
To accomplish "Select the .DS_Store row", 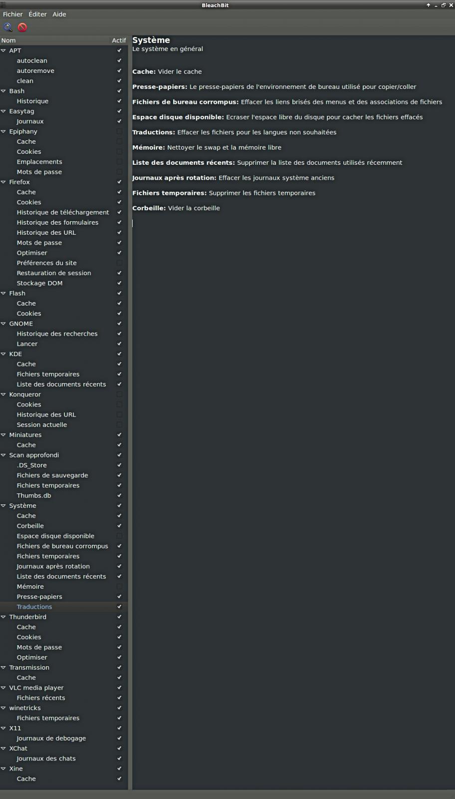I will (x=64, y=465).
